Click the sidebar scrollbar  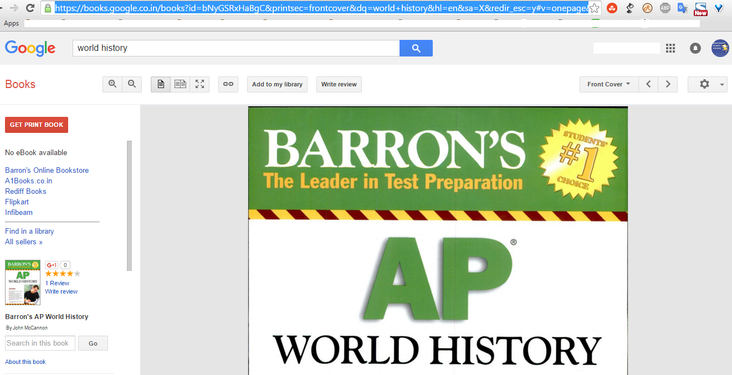point(130,206)
